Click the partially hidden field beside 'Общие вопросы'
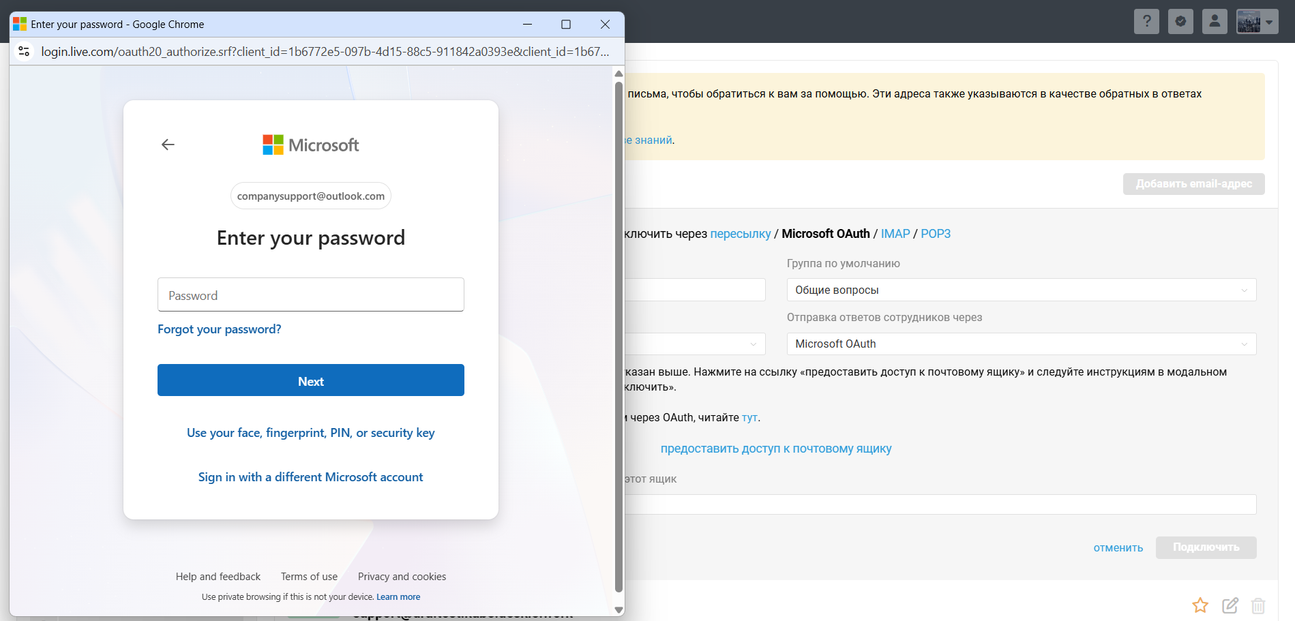 pyautogui.click(x=695, y=290)
